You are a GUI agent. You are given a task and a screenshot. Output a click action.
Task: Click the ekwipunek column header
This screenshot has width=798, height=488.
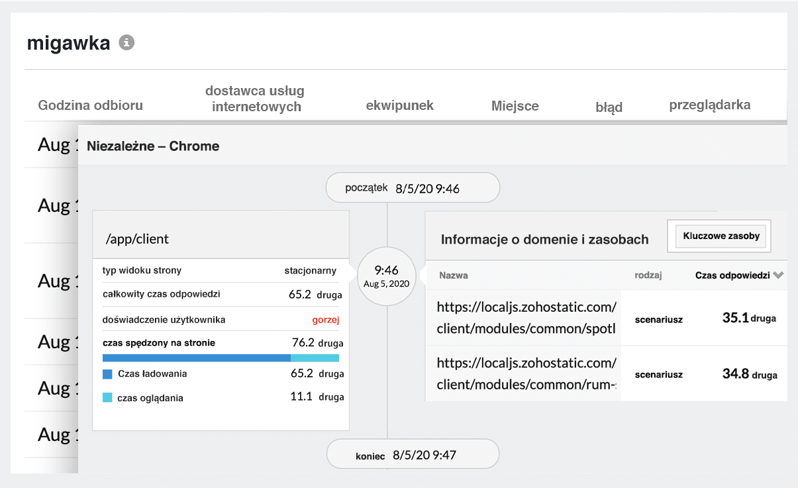click(399, 105)
